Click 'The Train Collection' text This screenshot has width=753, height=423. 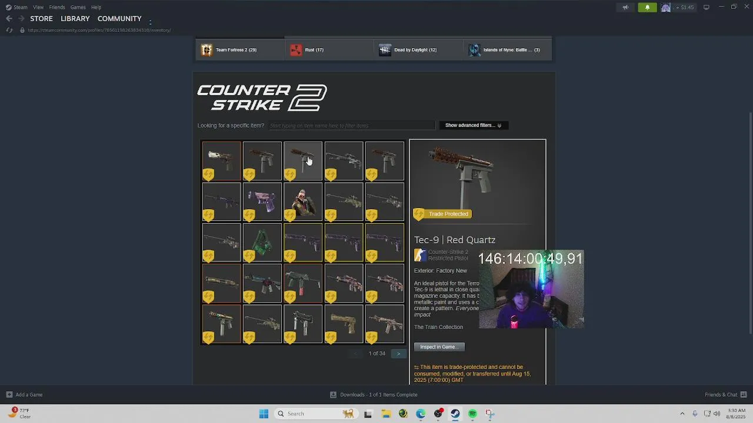[438, 327]
